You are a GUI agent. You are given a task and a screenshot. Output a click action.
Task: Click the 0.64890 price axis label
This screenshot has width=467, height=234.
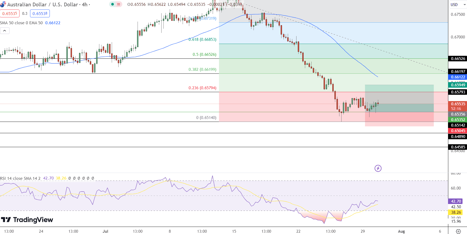(458, 136)
